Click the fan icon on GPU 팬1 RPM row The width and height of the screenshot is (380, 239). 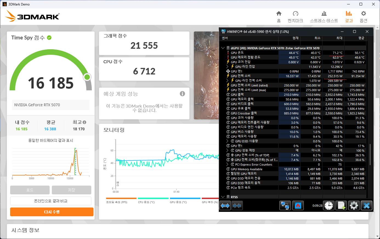pyautogui.click(x=228, y=71)
